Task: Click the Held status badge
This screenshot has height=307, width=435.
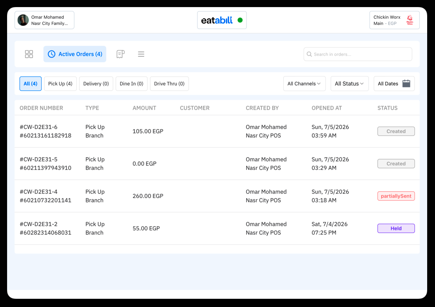Action: [x=396, y=229]
